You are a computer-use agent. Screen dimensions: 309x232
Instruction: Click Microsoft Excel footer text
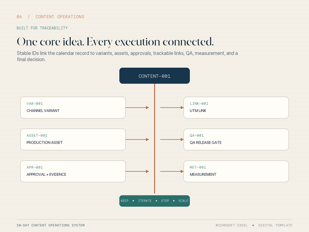point(232,225)
